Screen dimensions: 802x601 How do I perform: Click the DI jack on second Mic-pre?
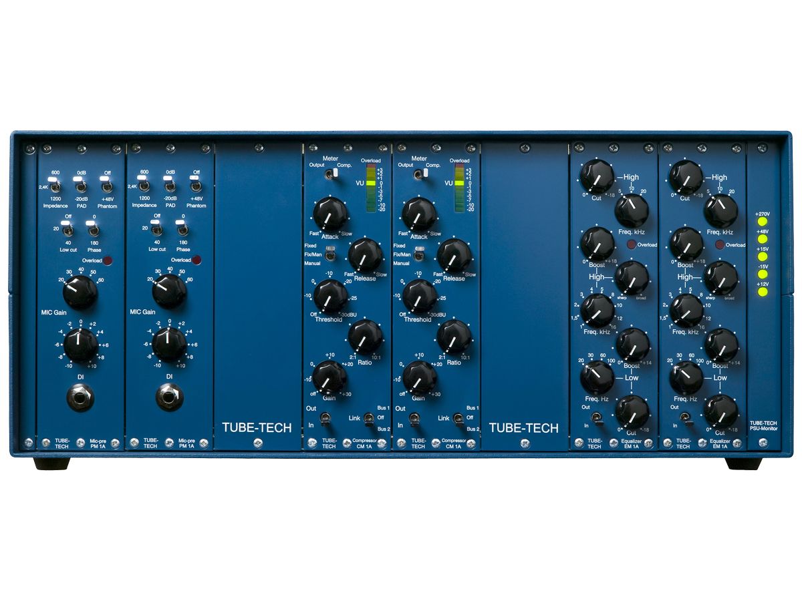[x=170, y=398]
